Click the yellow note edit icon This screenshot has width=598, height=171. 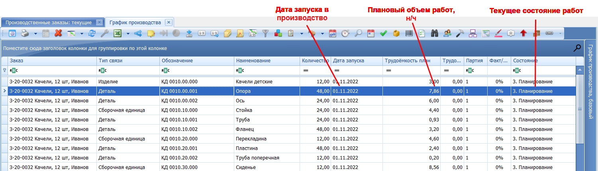click(151, 34)
